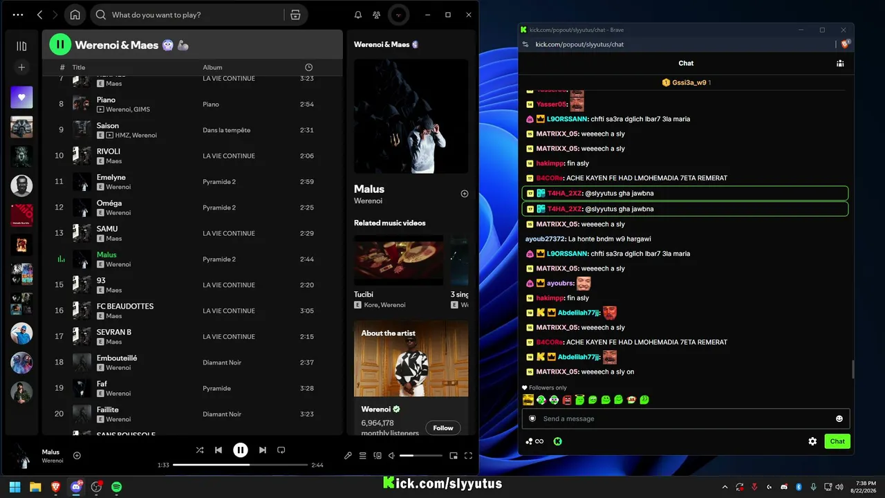Open the Dans la tempête album link
Screen dimensions: 885x498
click(x=226, y=130)
